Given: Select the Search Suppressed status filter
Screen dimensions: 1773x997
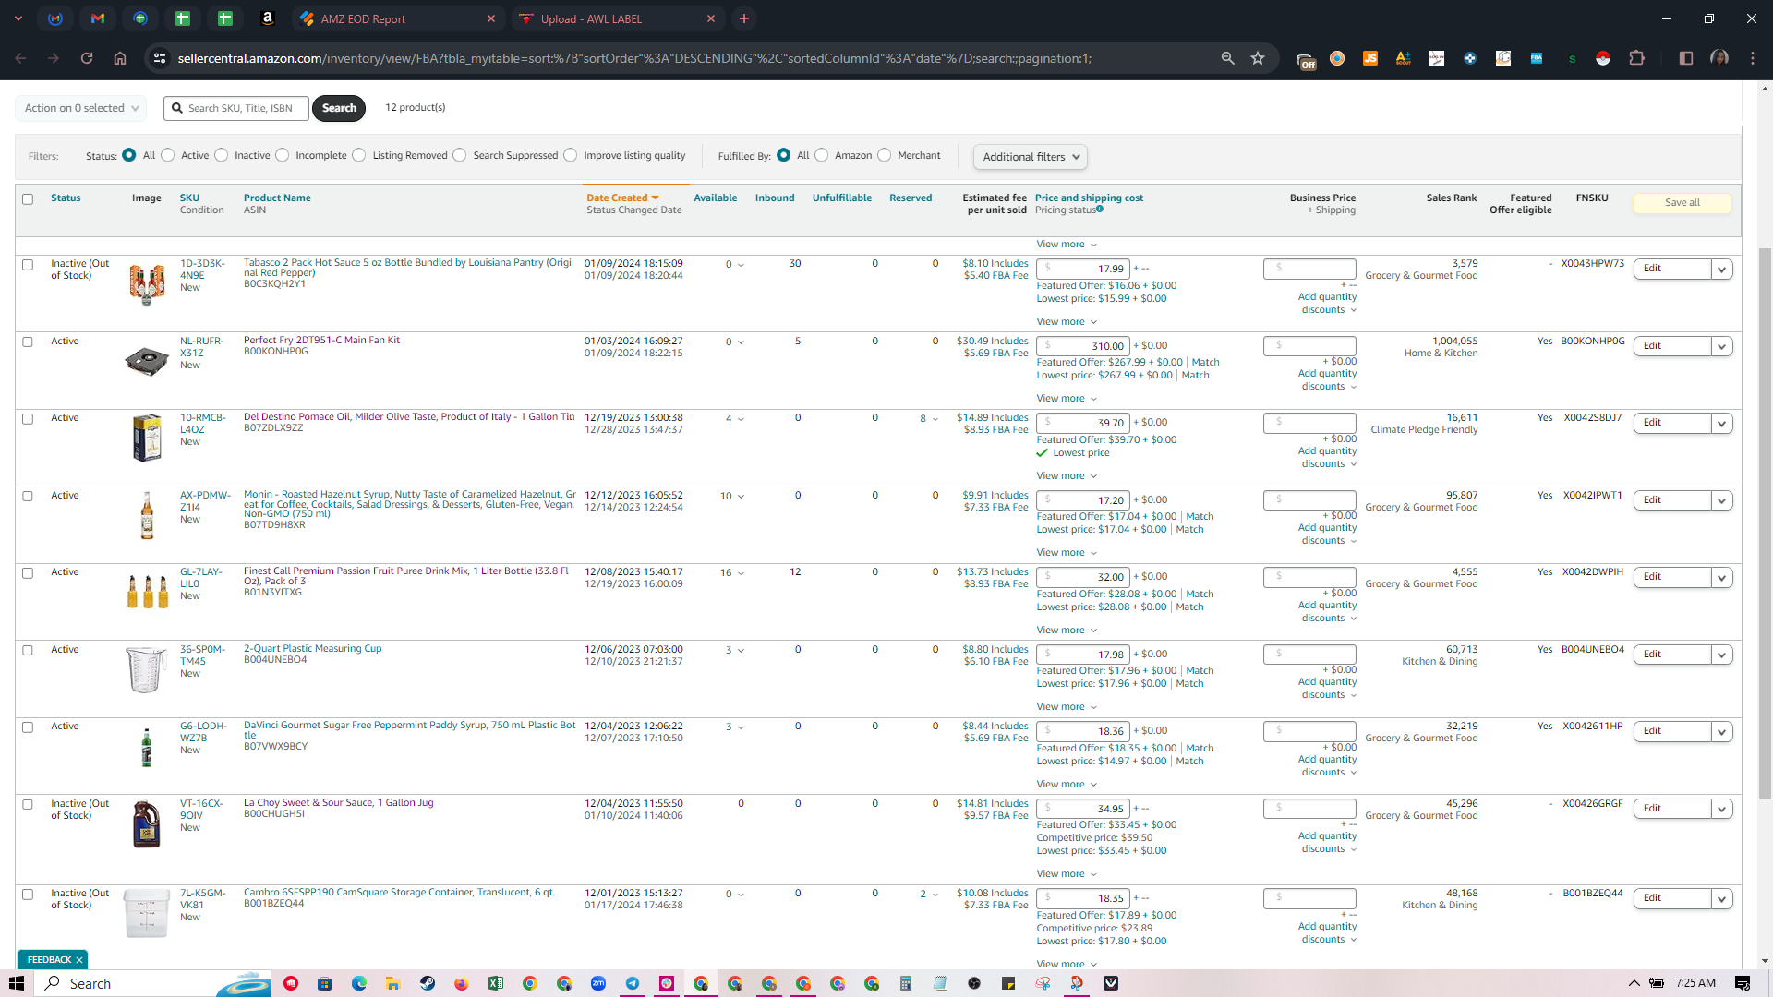Looking at the screenshot, I should point(460,155).
